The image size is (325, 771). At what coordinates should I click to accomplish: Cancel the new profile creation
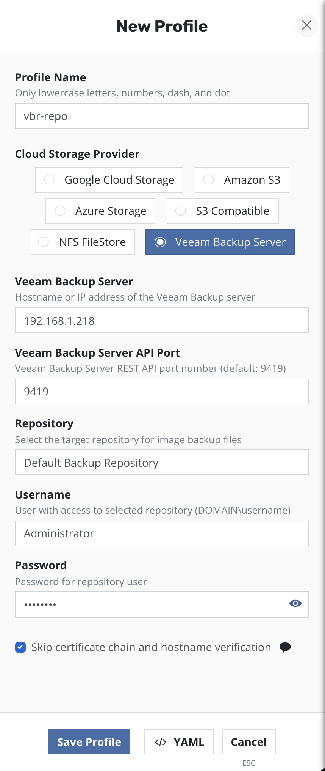(248, 742)
